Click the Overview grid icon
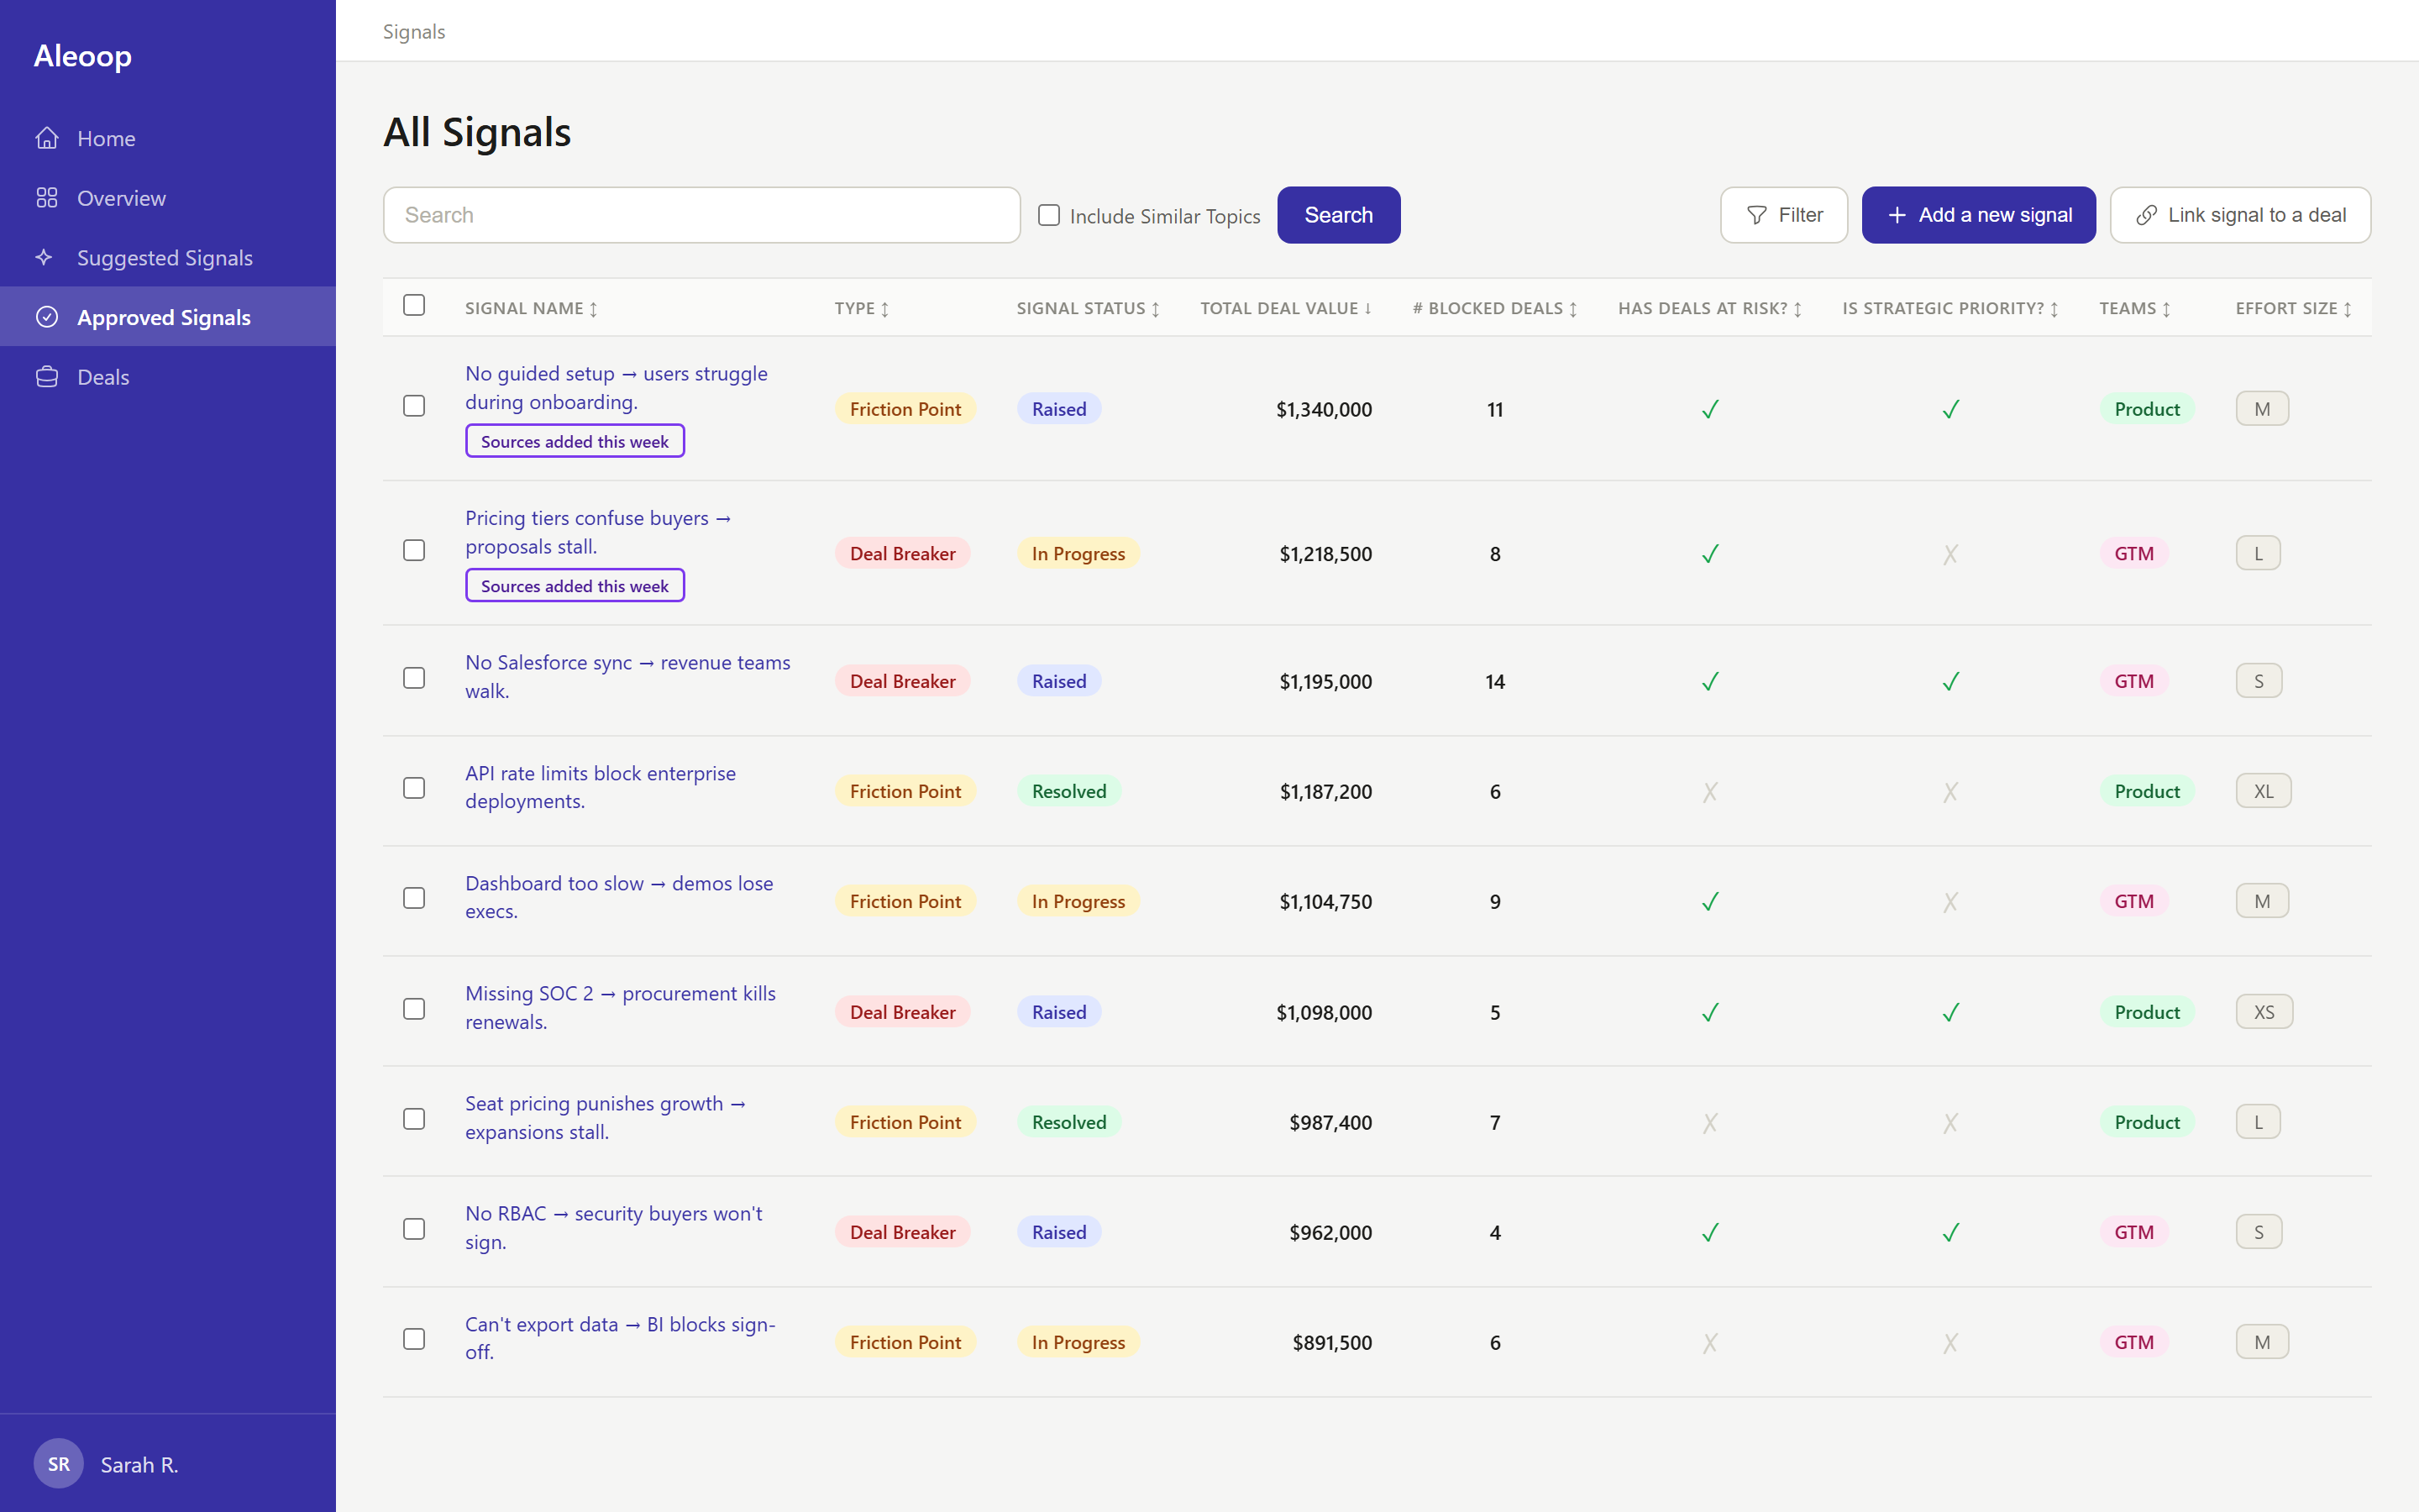2419x1512 pixels. 47,198
